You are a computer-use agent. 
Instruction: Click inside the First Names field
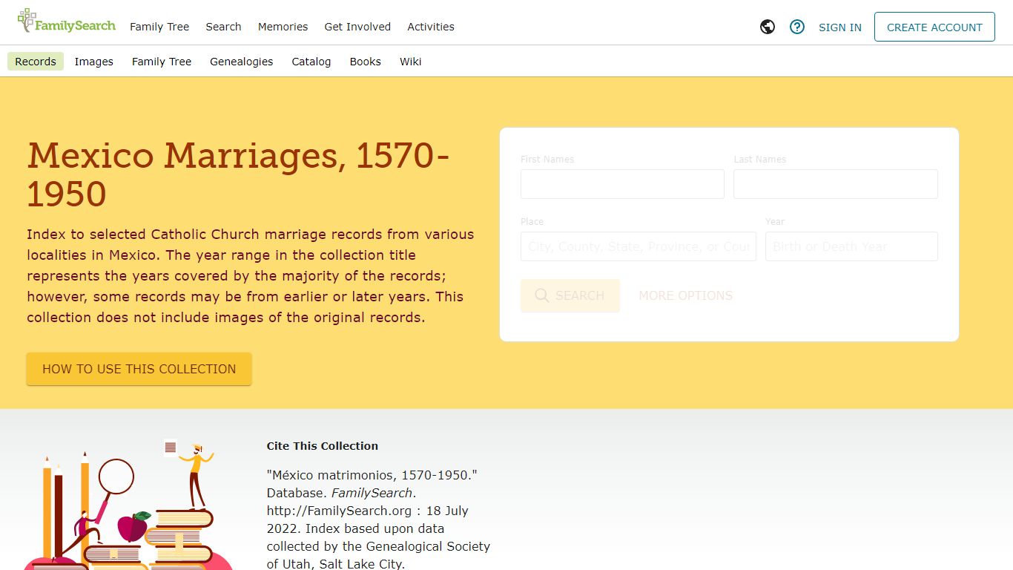coord(621,184)
